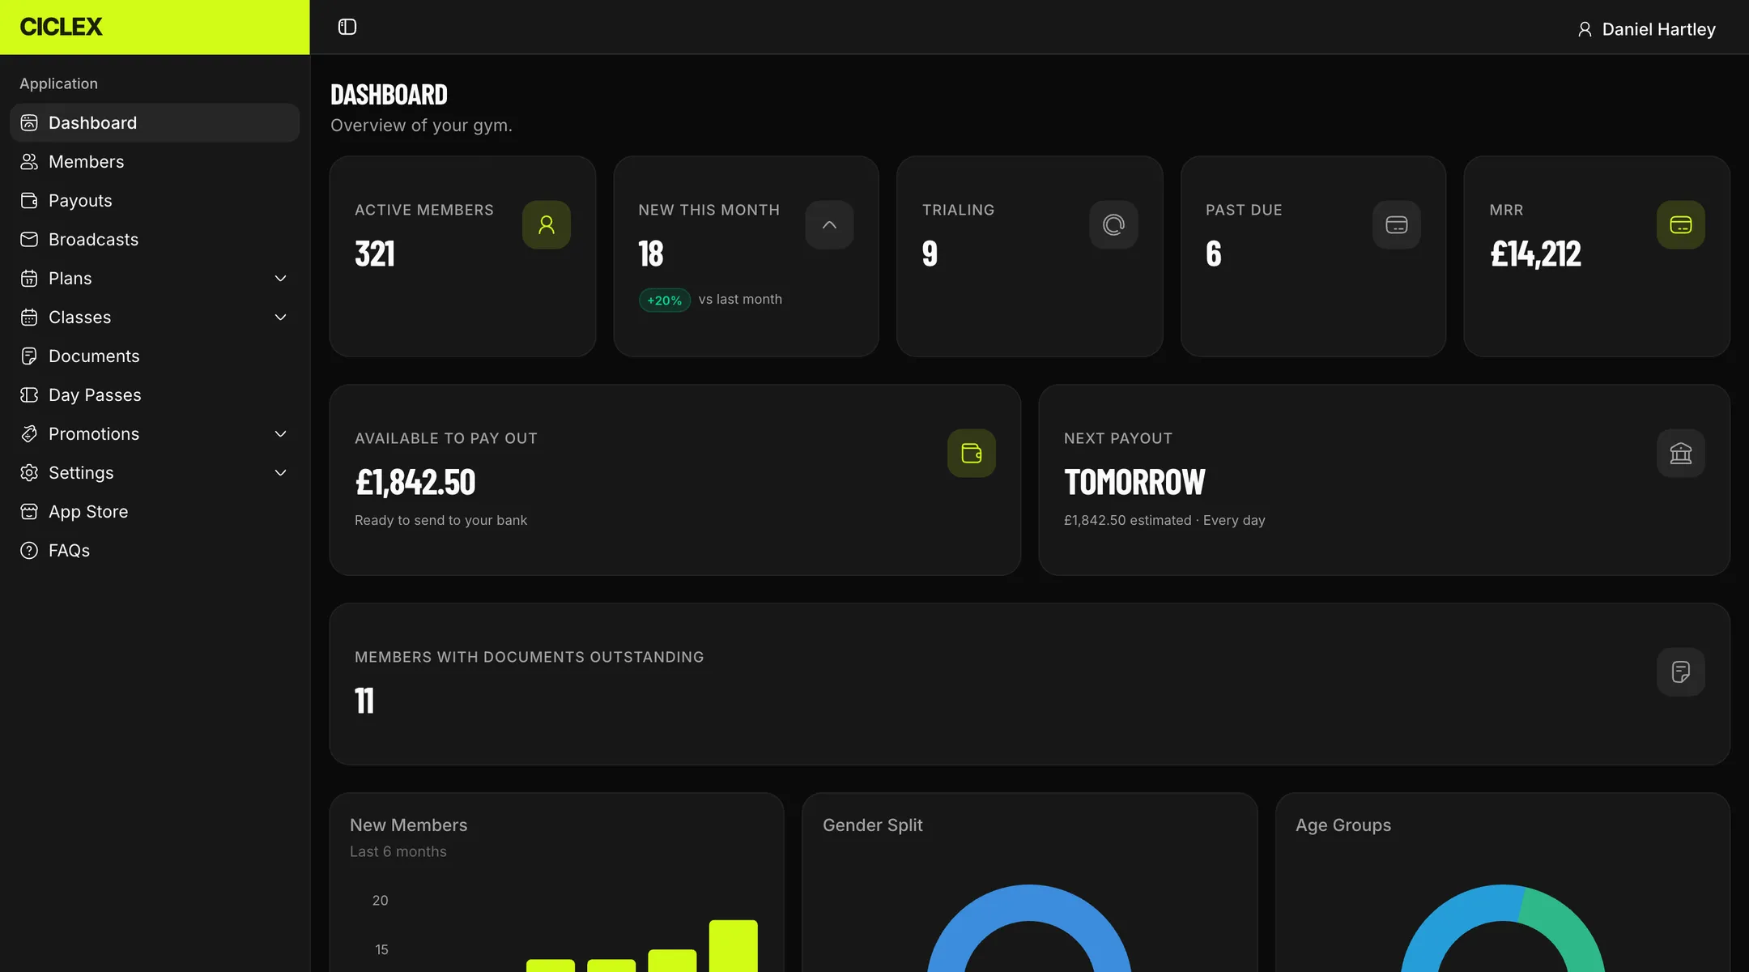This screenshot has width=1749, height=972.
Task: Open the FAQs page
Action: point(155,550)
